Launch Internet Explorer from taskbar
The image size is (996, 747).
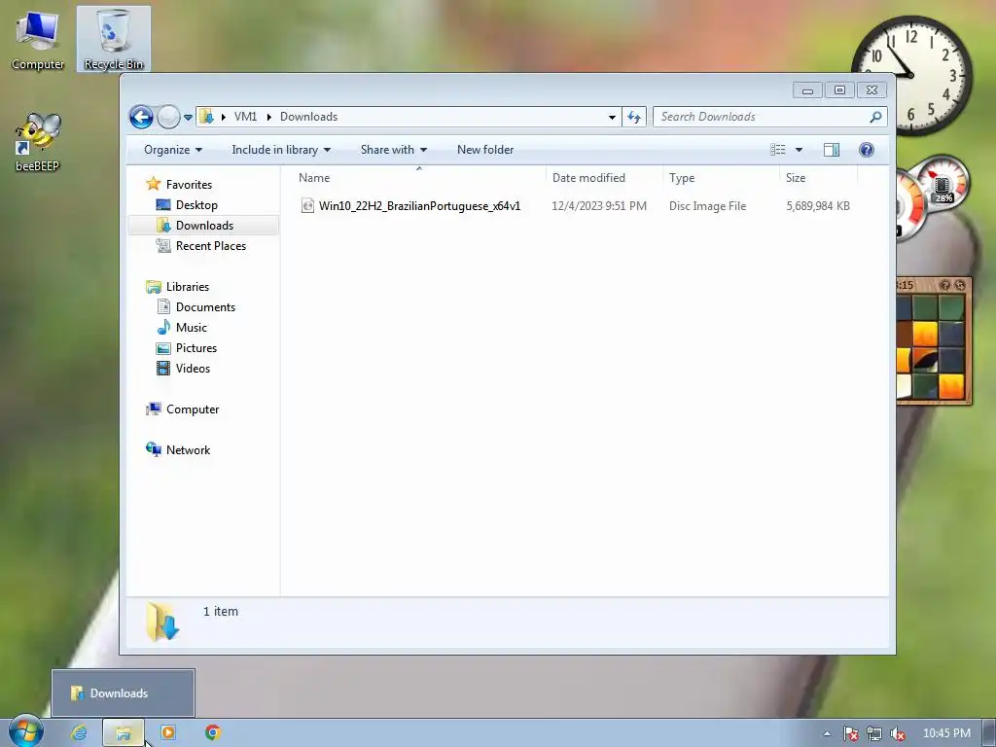[x=79, y=733]
